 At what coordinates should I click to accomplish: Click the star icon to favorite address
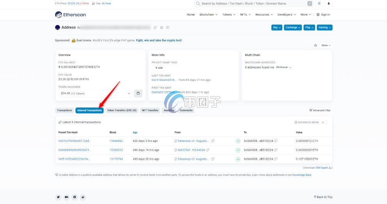coord(316,45)
